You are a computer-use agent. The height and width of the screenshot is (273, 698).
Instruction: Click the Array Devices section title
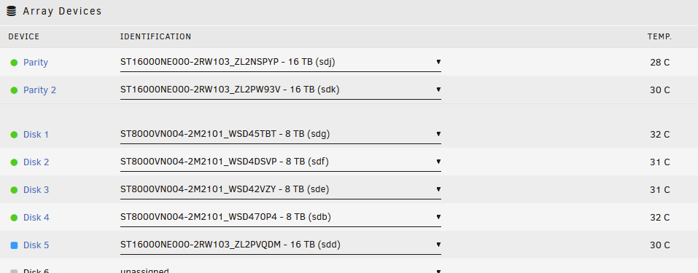tap(62, 12)
